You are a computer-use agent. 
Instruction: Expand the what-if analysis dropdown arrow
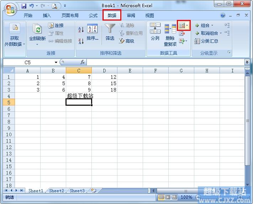pos(186,41)
